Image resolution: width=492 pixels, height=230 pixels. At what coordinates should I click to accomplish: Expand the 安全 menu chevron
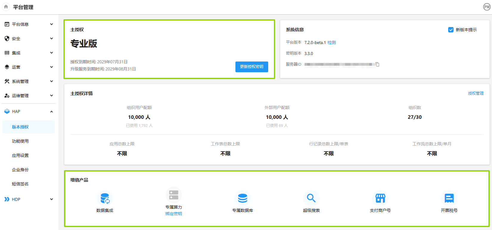tap(52, 39)
